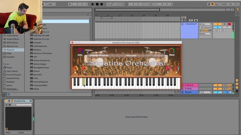Enable Draw Mode pencil

209,4
